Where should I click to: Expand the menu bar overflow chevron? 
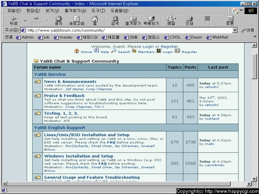pyautogui.click(x=241, y=10)
